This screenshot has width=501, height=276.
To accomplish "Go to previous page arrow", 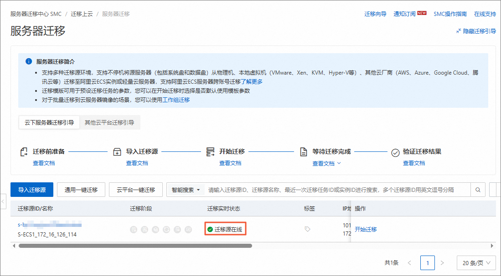I will point(409,263).
